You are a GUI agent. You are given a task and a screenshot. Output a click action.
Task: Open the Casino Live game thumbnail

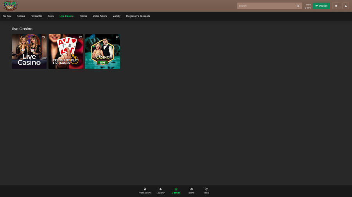(102, 55)
